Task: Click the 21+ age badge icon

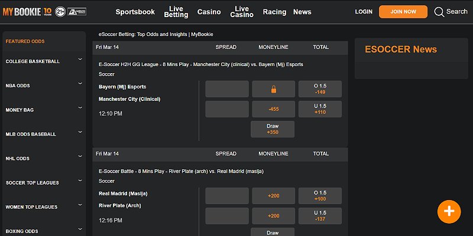Action: (60, 12)
